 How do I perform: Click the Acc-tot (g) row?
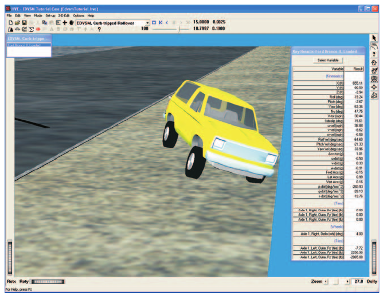(x=328, y=154)
